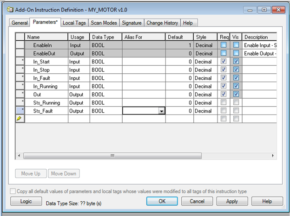This screenshot has width=290, height=216.
Task: Select the Sts_Fault row header marker
Action: tap(20, 111)
